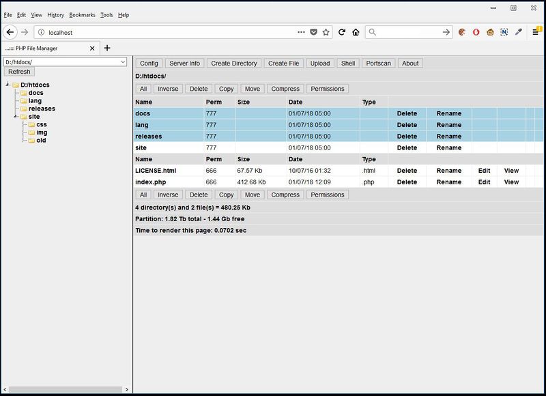
Task: Bookmark this page with the star icon
Action: pos(326,32)
